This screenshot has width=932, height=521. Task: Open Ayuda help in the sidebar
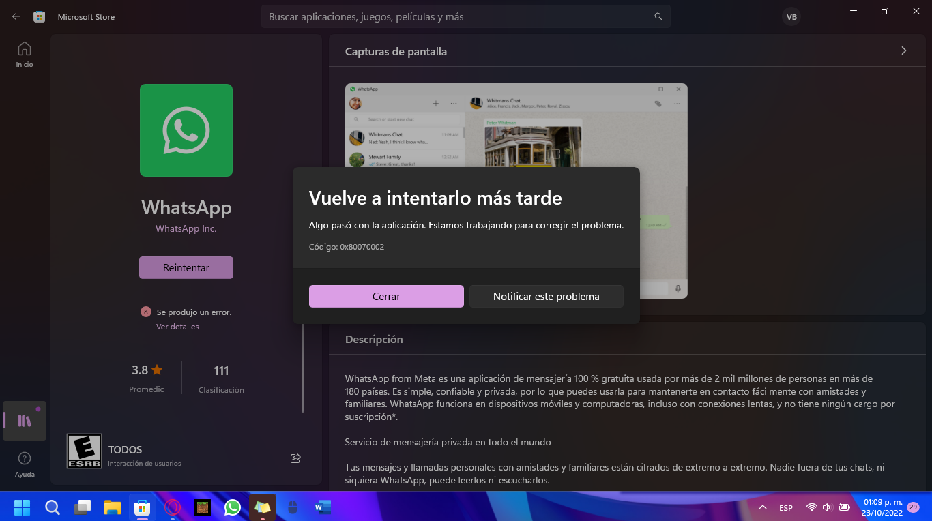(x=25, y=464)
